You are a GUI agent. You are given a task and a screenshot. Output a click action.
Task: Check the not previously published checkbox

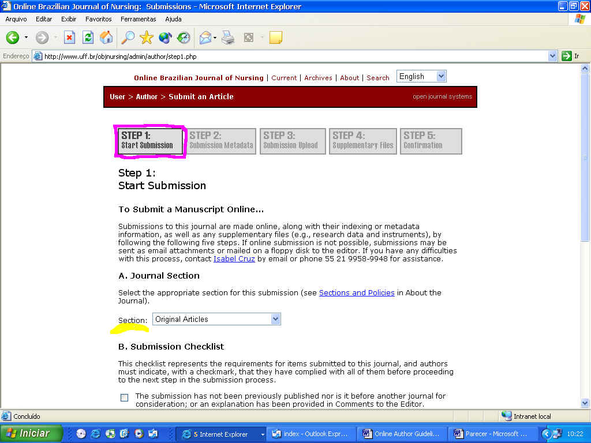tap(124, 397)
